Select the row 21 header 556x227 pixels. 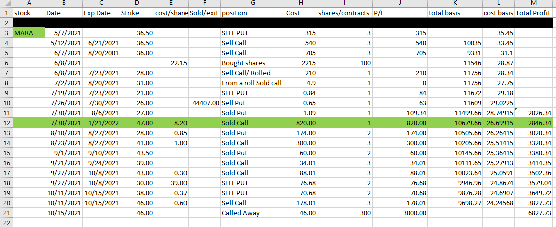tap(6, 213)
